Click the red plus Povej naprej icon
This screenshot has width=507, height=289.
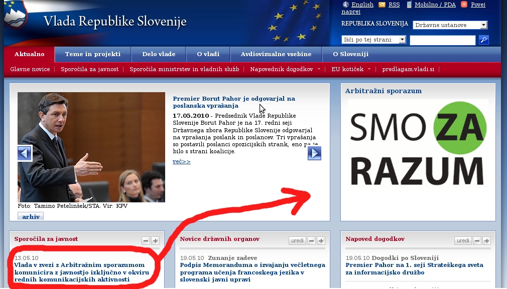tap(464, 5)
